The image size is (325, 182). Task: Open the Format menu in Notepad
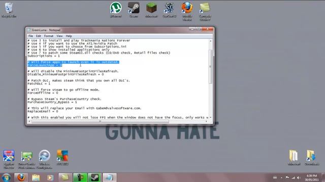[x=49, y=36]
